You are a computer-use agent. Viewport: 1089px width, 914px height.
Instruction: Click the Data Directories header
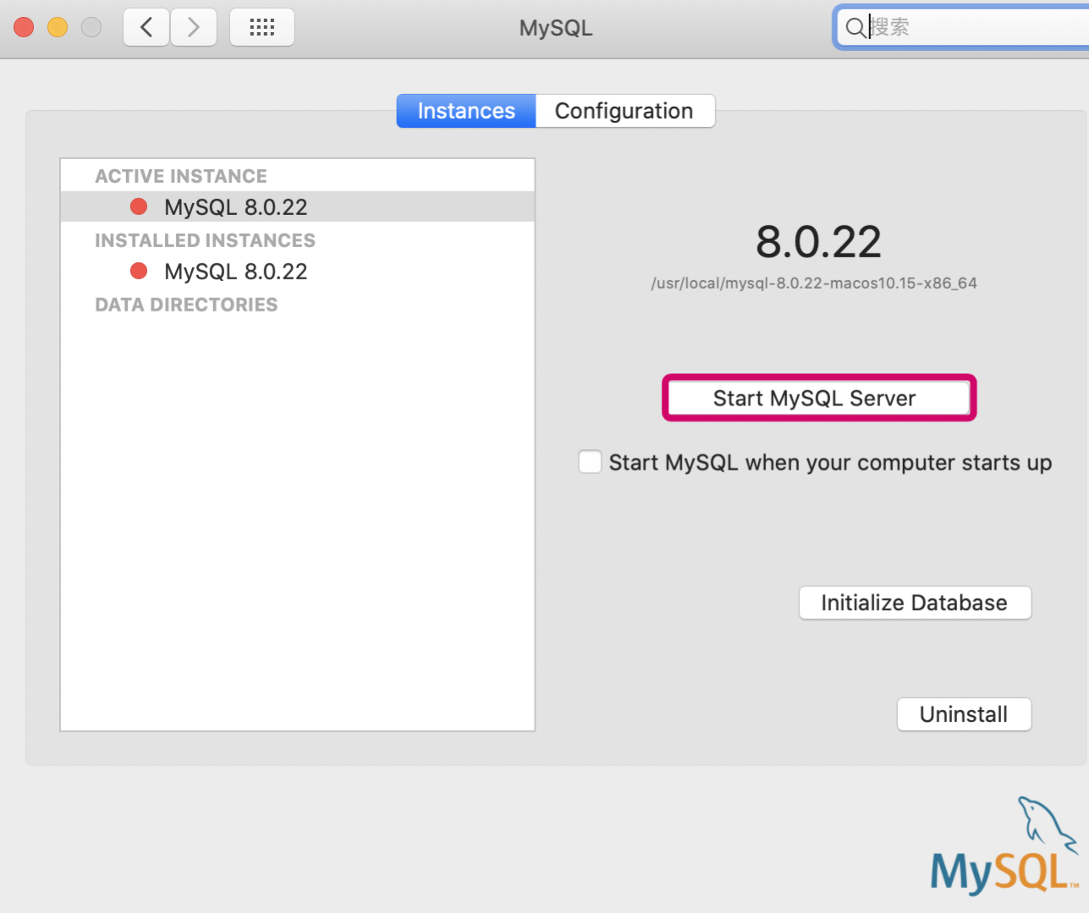[186, 305]
